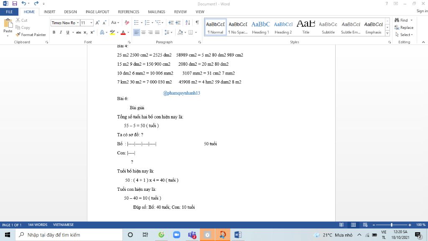Image resolution: width=428 pixels, height=241 pixels.
Task: Apply yellow text highlight color
Action: (112, 32)
